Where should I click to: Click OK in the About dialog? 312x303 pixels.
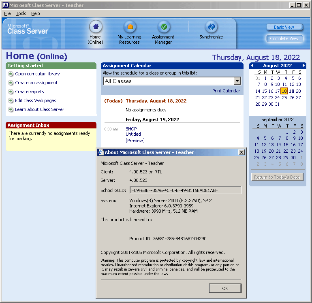[225, 288]
